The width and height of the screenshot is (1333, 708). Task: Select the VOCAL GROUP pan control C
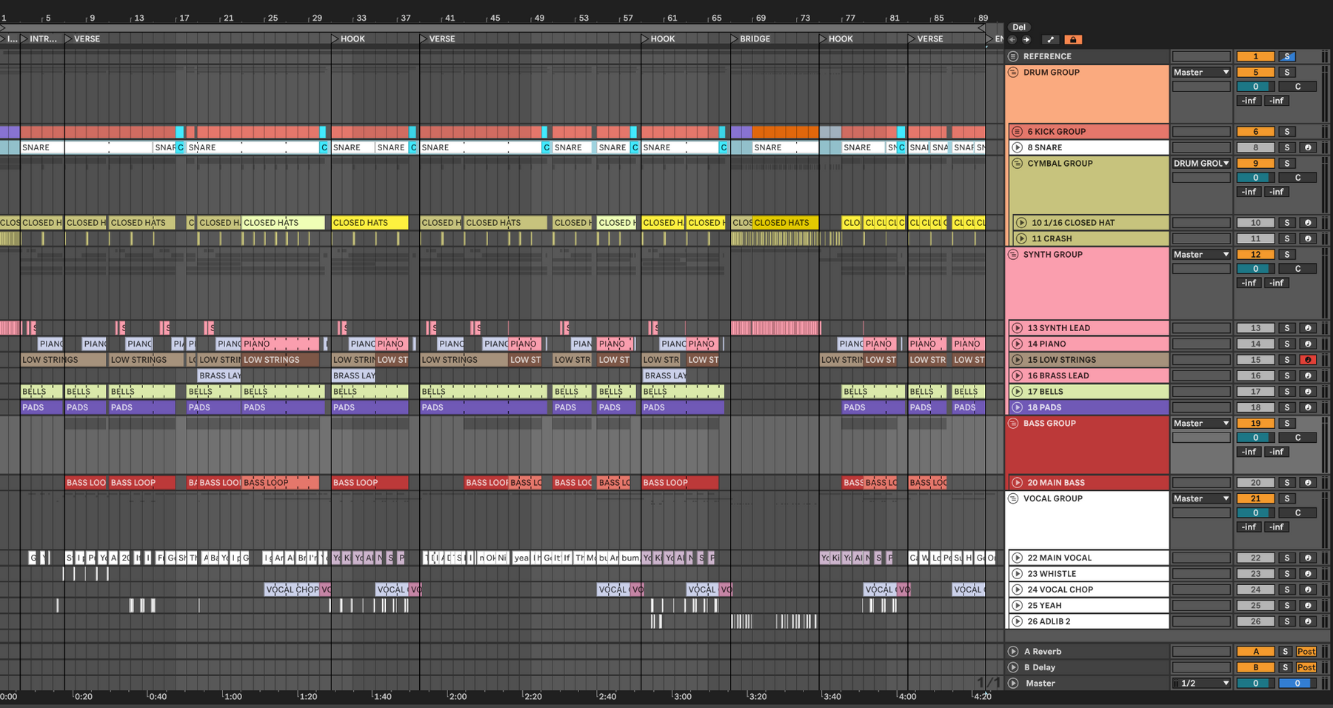[1297, 513]
